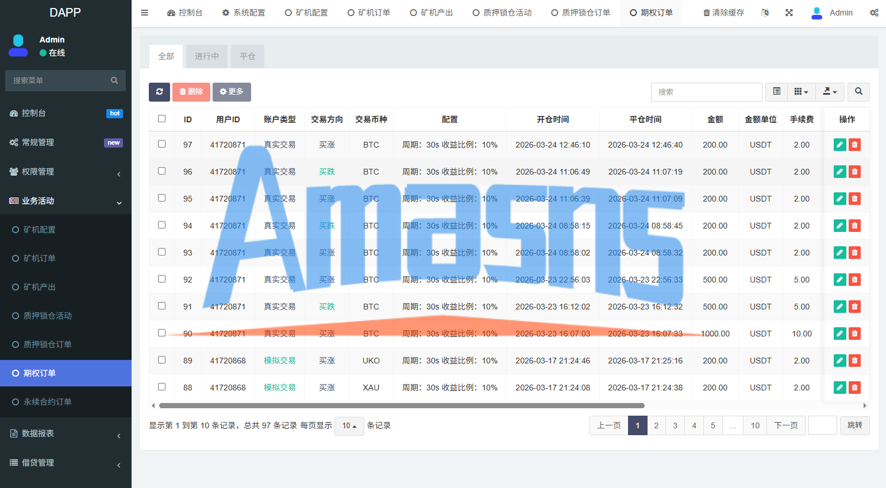Viewport: 886px width, 488px height.
Task: Click the 更多 button
Action: [232, 92]
